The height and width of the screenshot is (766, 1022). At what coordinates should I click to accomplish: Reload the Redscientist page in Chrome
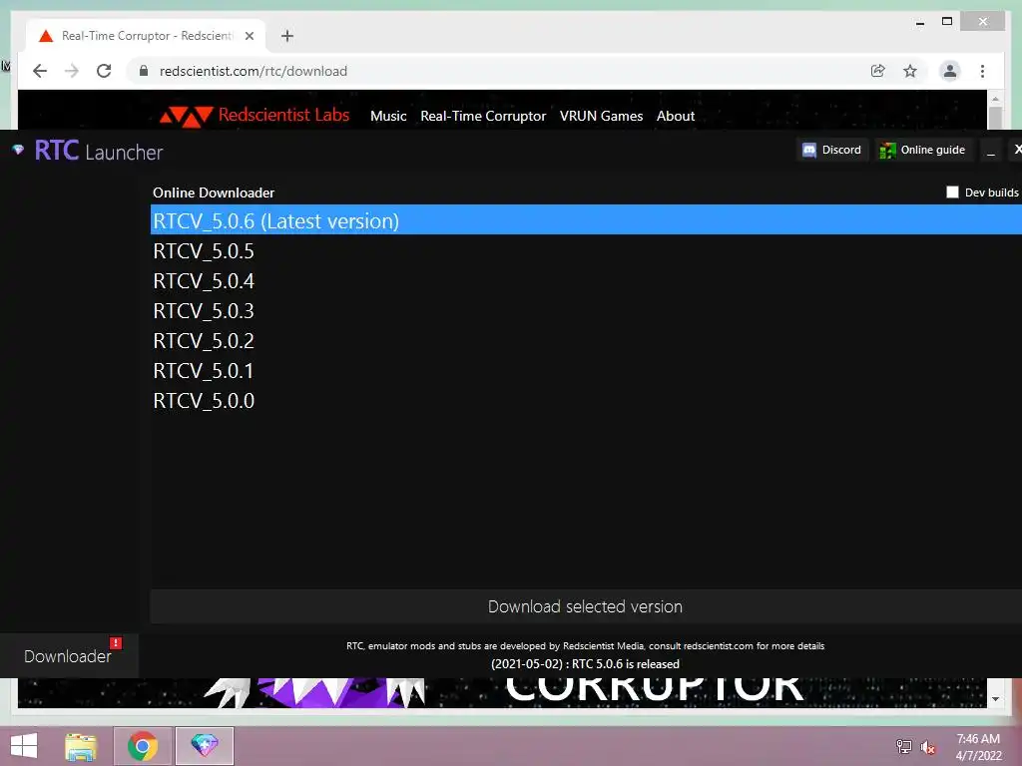click(104, 71)
